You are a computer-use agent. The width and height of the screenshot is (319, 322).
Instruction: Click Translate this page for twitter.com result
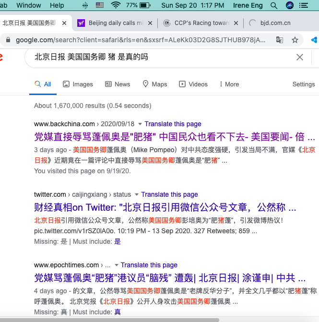click(169, 194)
